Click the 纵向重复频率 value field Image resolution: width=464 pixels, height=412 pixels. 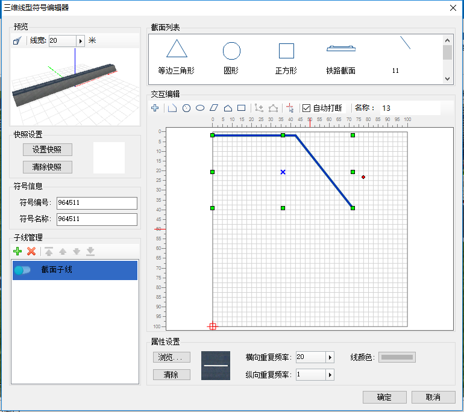click(311, 375)
